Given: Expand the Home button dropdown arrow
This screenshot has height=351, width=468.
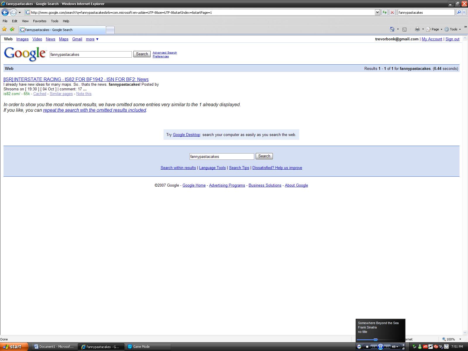Looking at the screenshot, I should point(398,29).
